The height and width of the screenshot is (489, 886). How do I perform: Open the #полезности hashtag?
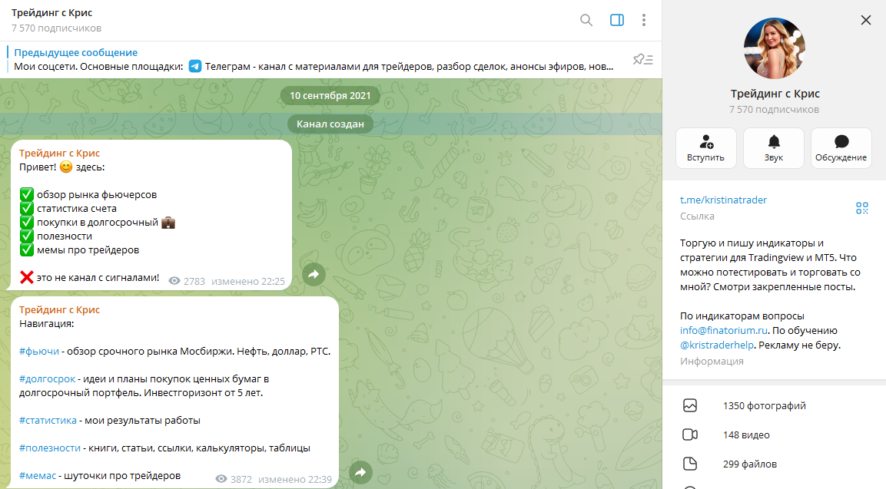coord(50,448)
